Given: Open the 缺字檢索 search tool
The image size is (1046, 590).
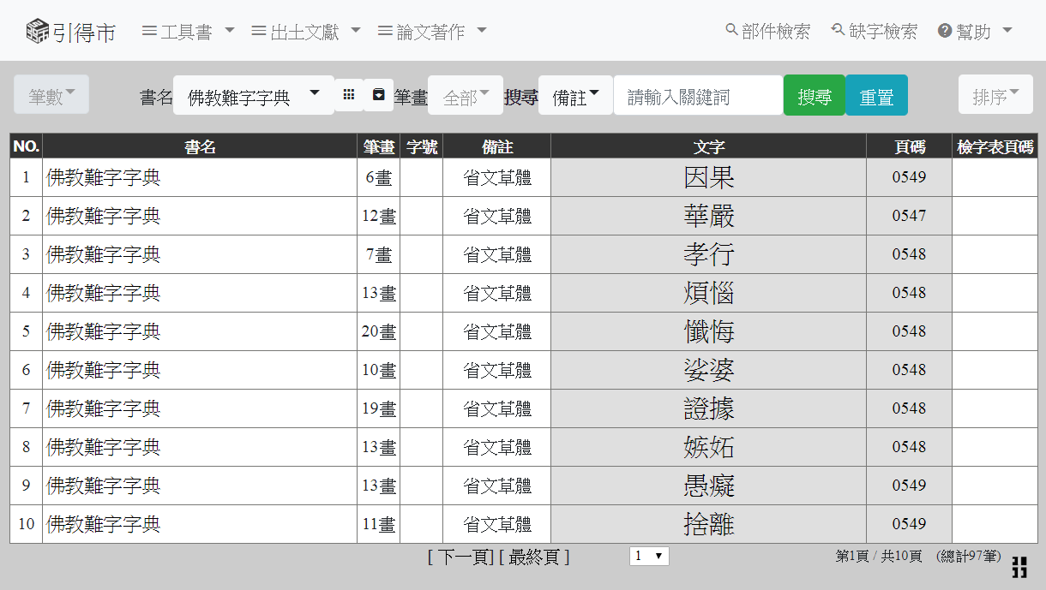Looking at the screenshot, I should tap(875, 31).
